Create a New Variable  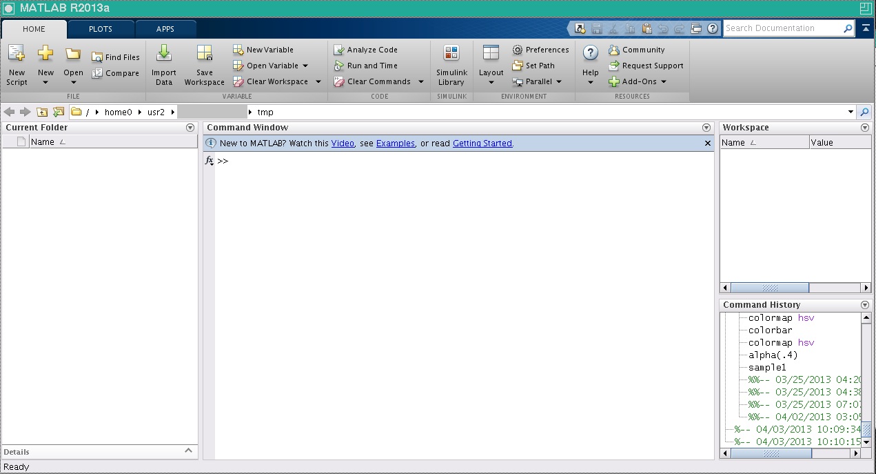263,50
